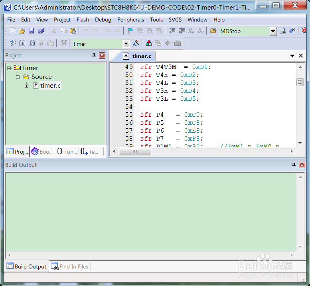Open the SVCS menu
Screen dimensions: 310x286
pos(175,20)
